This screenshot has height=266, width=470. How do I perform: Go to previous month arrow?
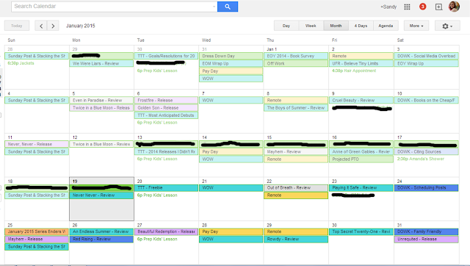(x=41, y=26)
